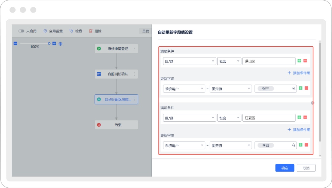Open 全局设置 in the toolbar
Screen dimensions: 332x188
point(53,31)
